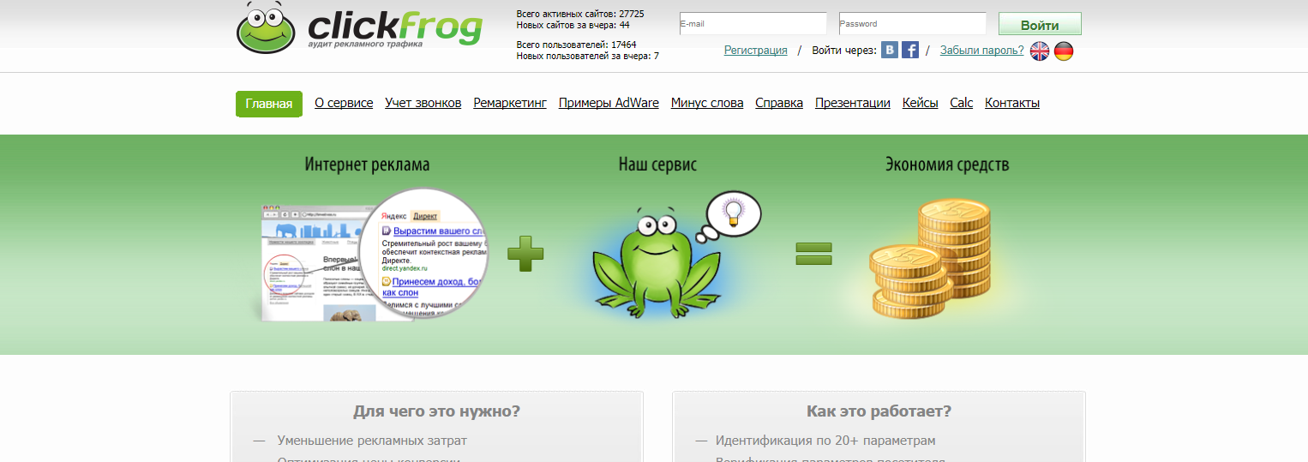Select the Главная menu tab

click(269, 104)
